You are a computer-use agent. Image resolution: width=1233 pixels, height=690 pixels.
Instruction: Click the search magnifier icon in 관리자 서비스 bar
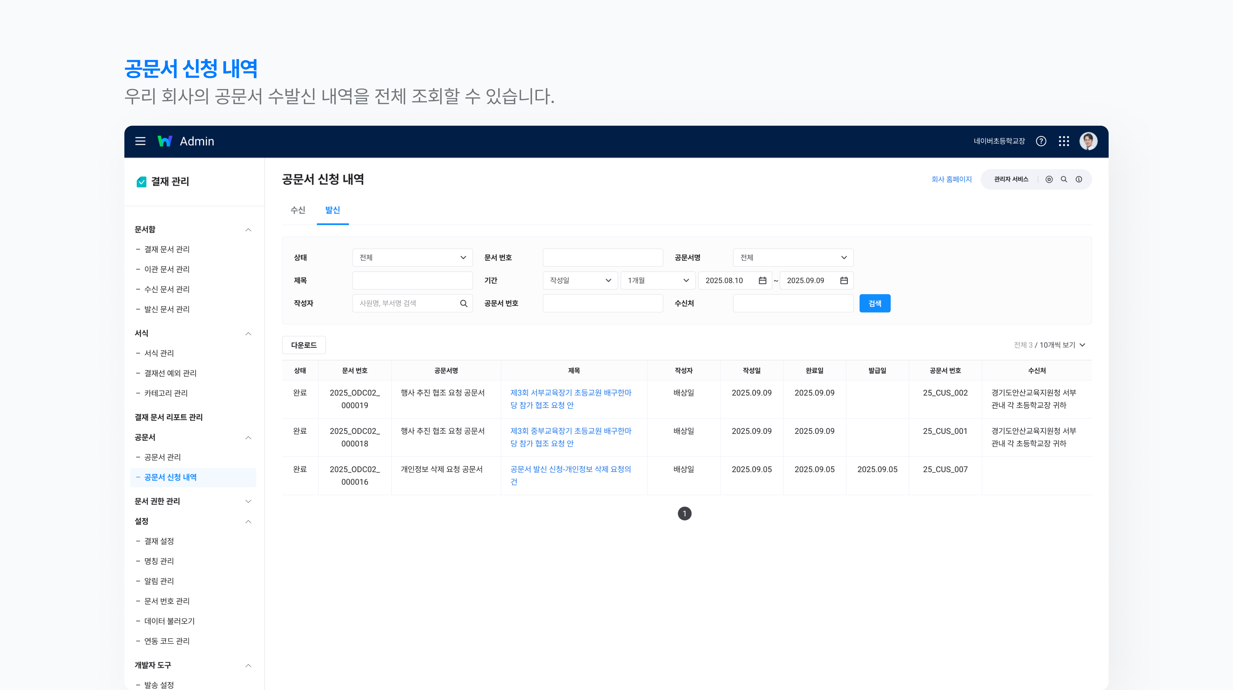(1063, 180)
